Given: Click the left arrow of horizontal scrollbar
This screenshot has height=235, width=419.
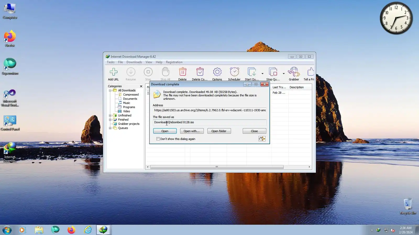Looking at the screenshot, I should (x=148, y=167).
